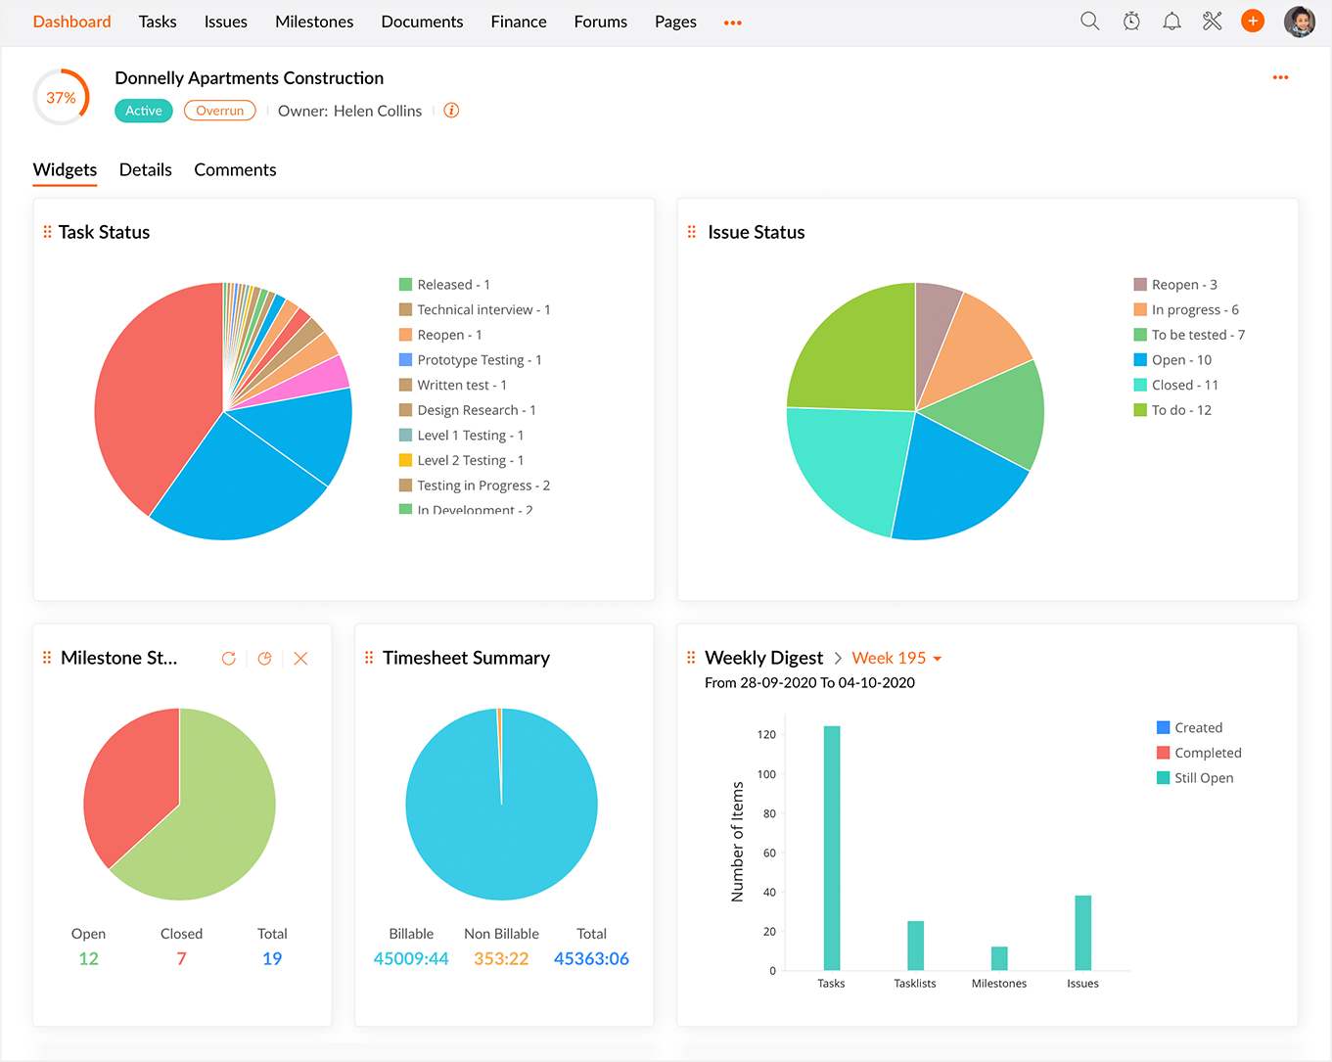Open the search icon in top bar
The image size is (1332, 1062).
click(1089, 21)
